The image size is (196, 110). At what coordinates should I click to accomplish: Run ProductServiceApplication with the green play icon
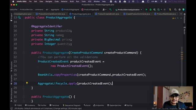[x=146, y=9]
